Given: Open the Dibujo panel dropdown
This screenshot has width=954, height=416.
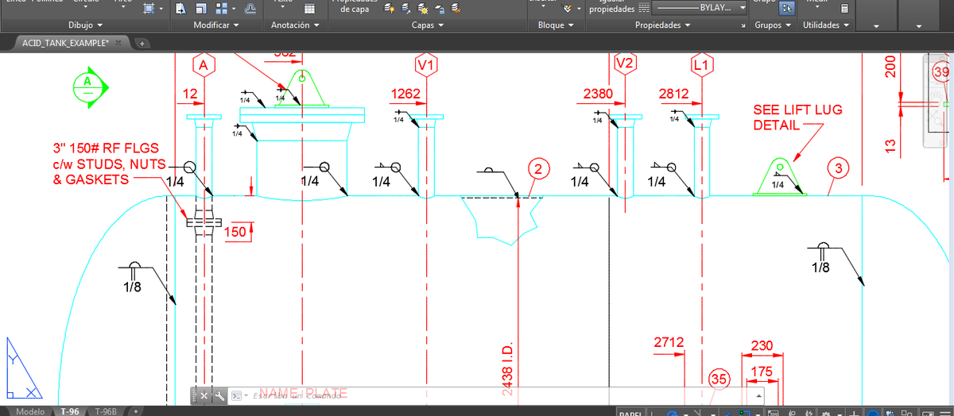Looking at the screenshot, I should tap(86, 25).
